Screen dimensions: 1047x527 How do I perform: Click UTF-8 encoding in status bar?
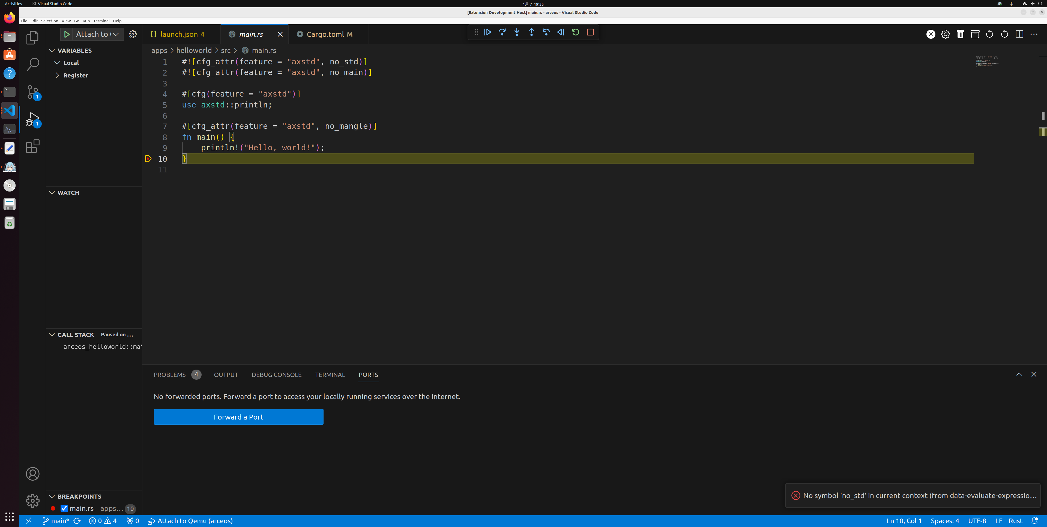pos(977,521)
